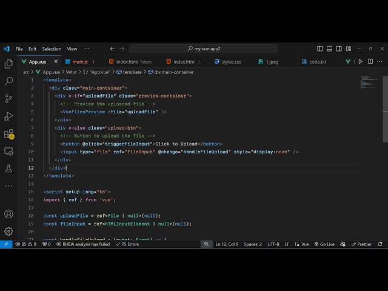
Task: Open the Source Control view
Action: [8, 98]
